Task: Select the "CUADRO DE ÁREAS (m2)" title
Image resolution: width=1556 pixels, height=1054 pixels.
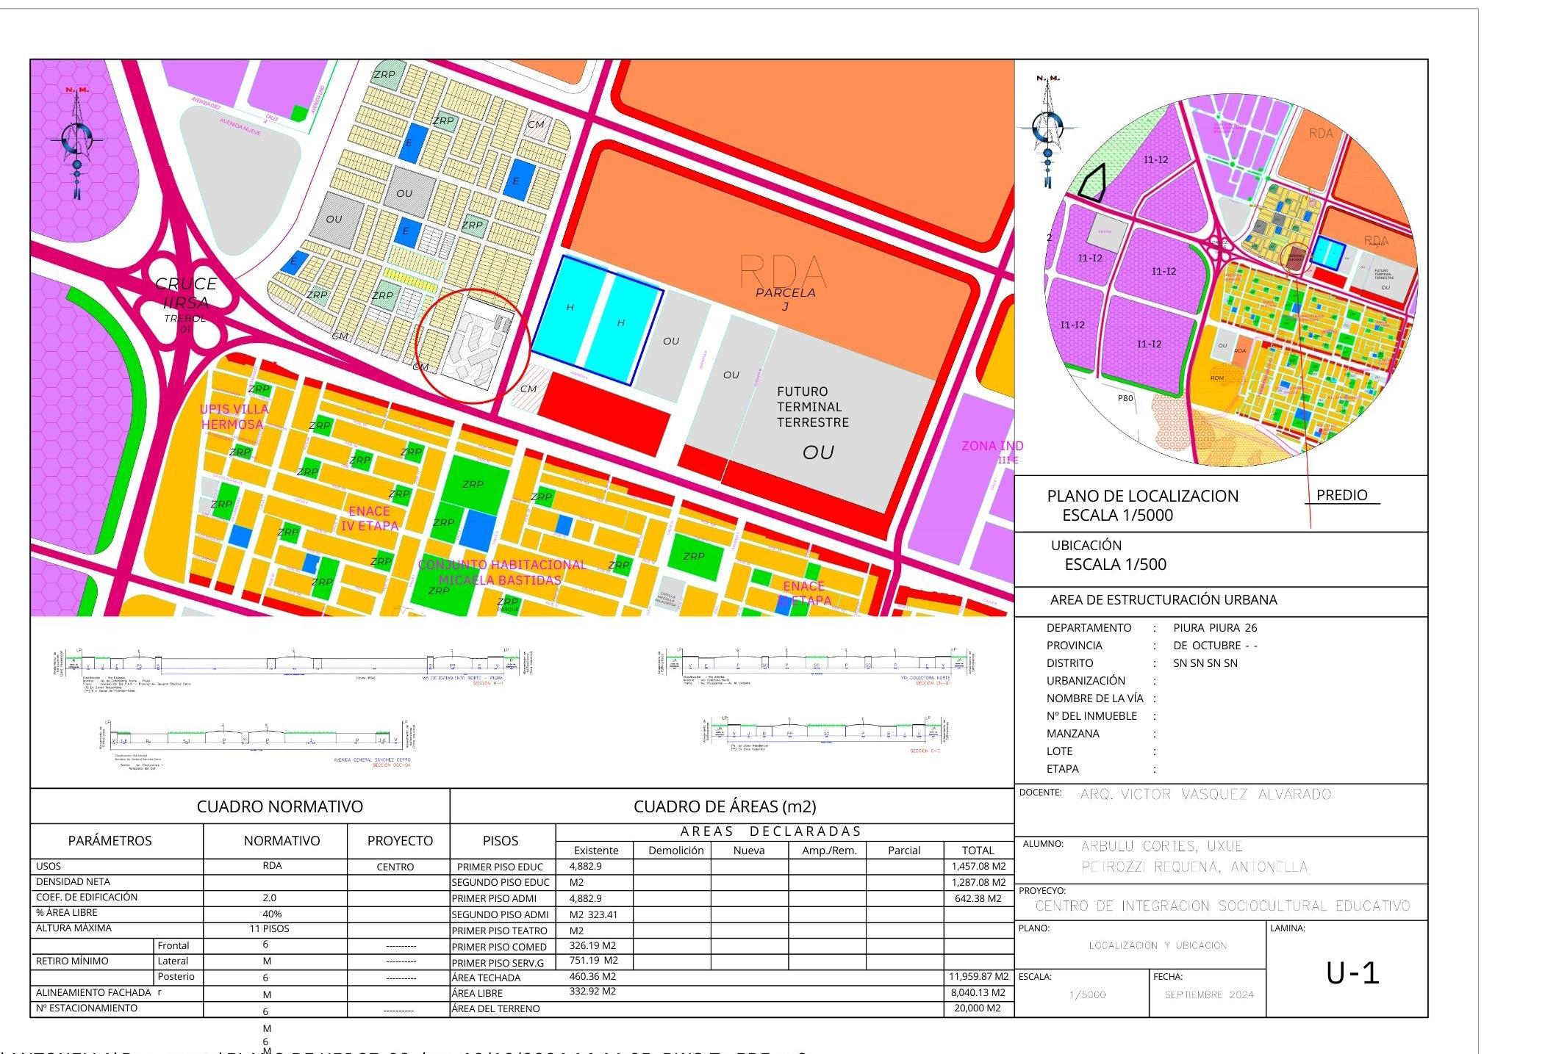Action: (x=725, y=806)
